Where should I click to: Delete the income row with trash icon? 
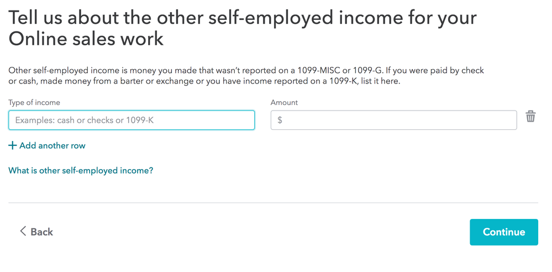(530, 116)
